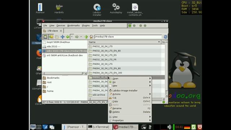Open the Bookmarks menu
Image resolution: width=231 pixels, height=130 pixels.
click(73, 26)
